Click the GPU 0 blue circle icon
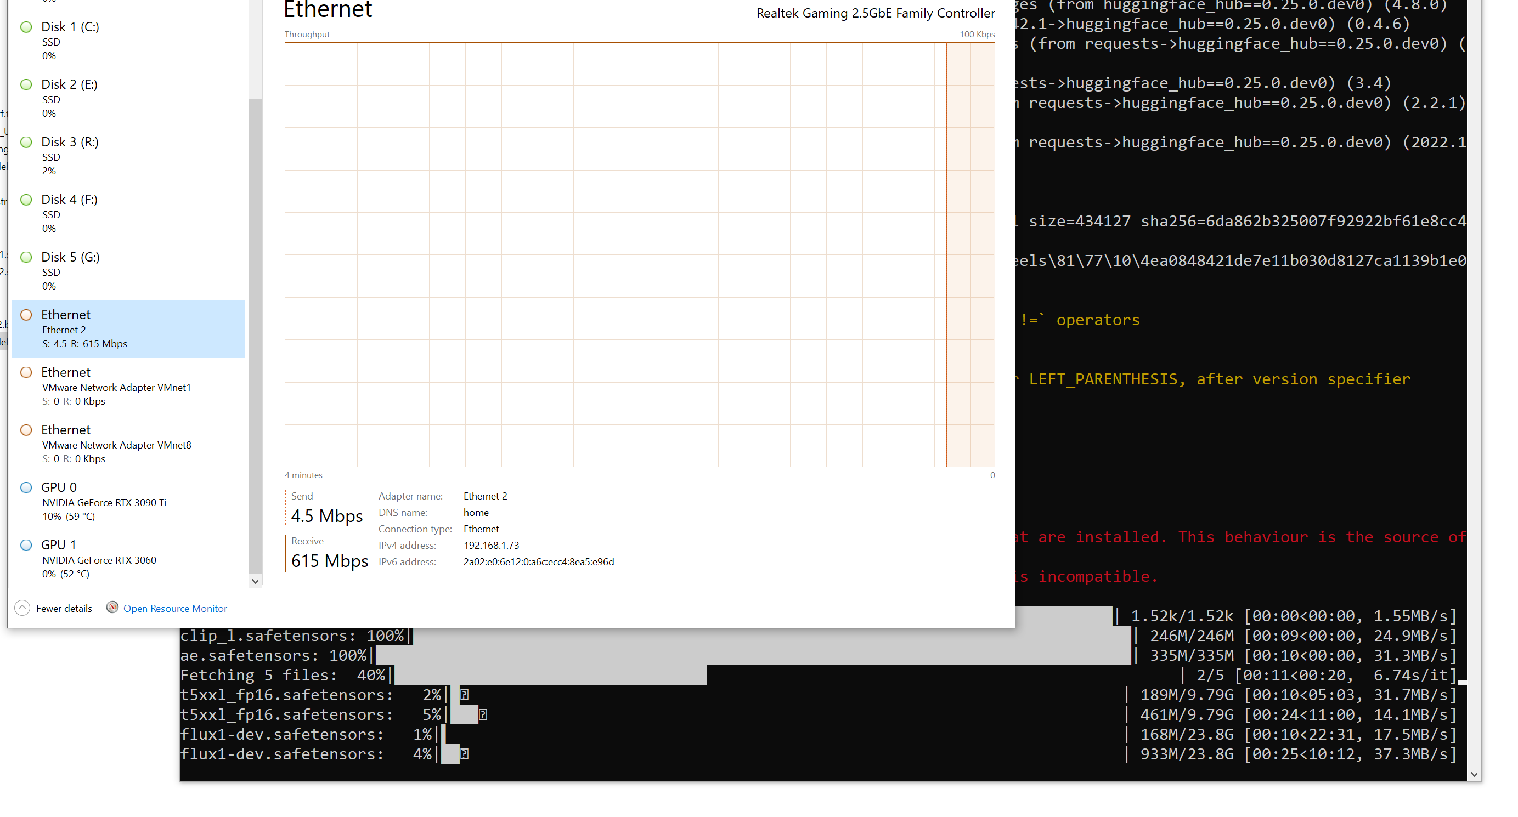The height and width of the screenshot is (817, 1518). pyautogui.click(x=26, y=487)
